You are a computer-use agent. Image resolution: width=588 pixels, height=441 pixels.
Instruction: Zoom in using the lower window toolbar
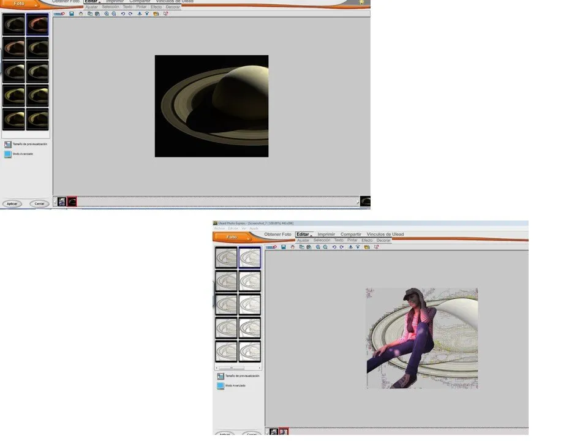point(318,247)
